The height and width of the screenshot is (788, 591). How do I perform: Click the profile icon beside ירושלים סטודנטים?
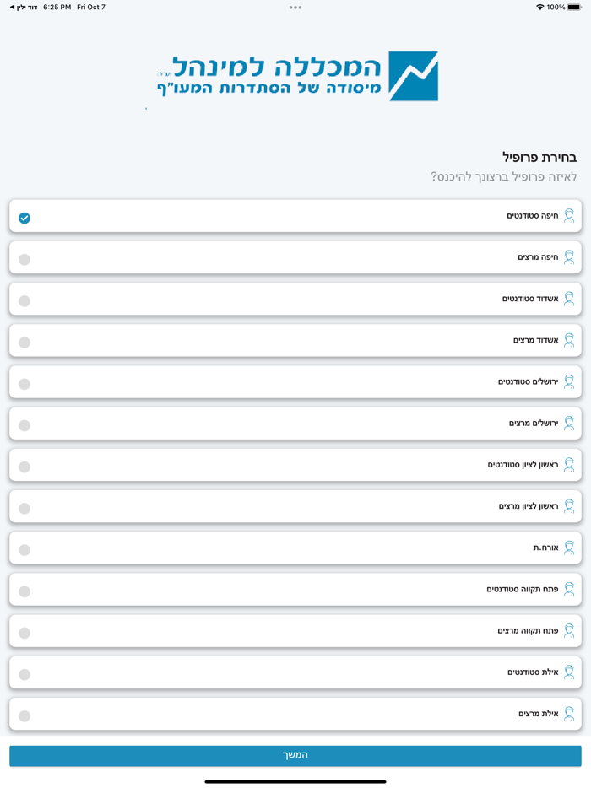(x=569, y=381)
